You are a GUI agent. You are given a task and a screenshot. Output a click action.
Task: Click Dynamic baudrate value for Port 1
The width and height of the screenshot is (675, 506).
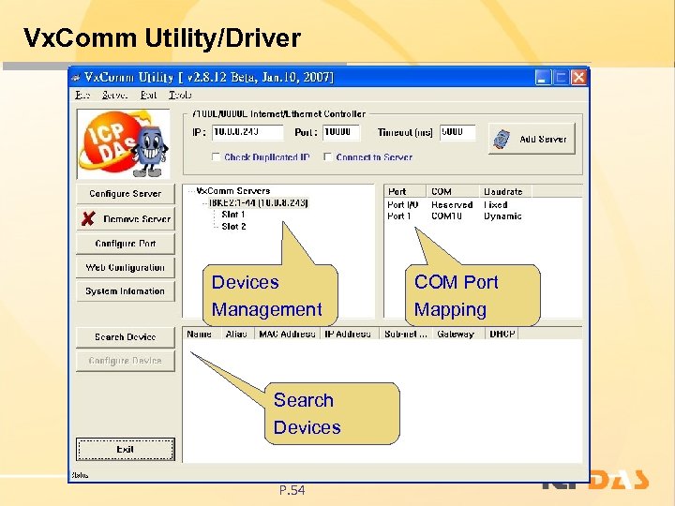(x=502, y=216)
